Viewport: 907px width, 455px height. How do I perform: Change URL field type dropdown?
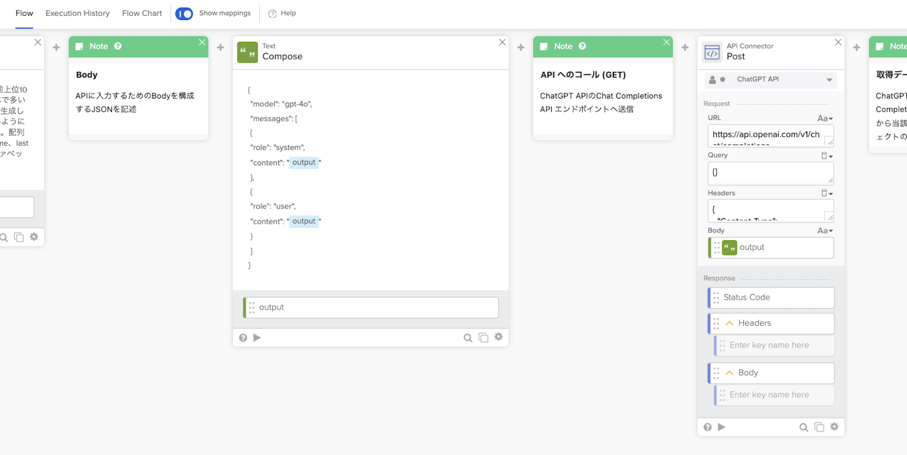[x=825, y=118]
